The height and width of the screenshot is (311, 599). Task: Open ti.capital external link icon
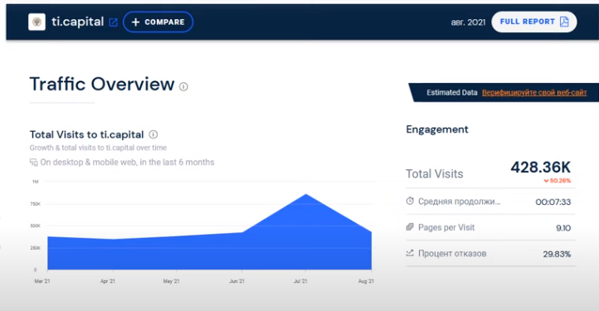tap(113, 22)
